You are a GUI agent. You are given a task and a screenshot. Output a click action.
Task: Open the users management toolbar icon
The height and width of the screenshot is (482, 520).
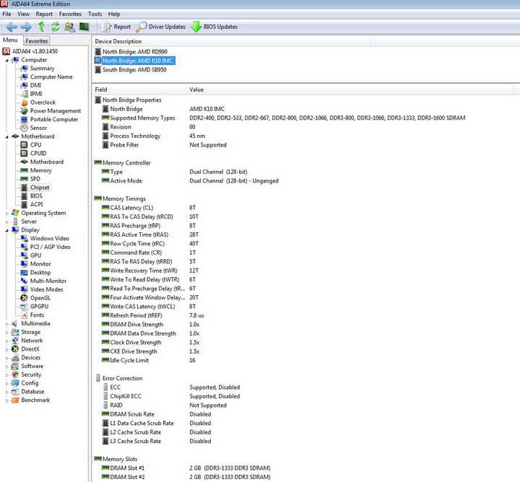(x=69, y=27)
